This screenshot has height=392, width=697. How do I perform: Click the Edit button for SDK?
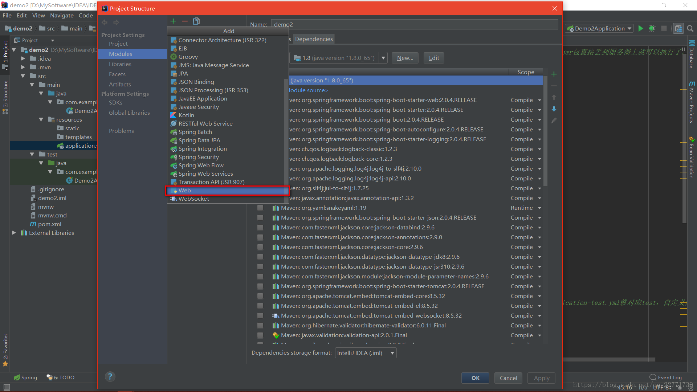click(433, 57)
